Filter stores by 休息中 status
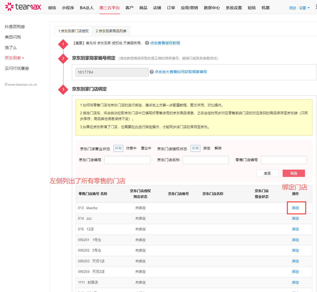 (x=131, y=148)
